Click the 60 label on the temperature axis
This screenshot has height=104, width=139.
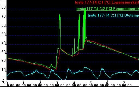coord(4,25)
